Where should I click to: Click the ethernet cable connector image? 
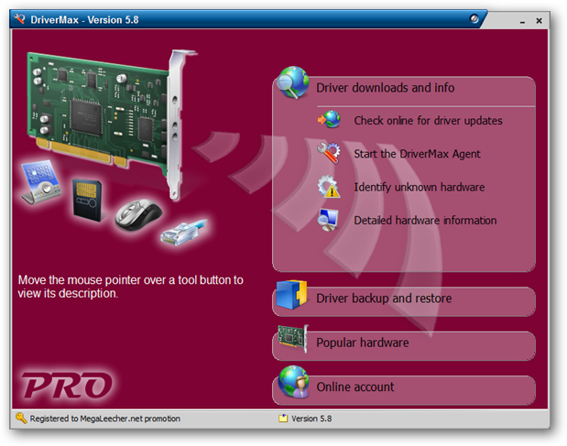[184, 232]
